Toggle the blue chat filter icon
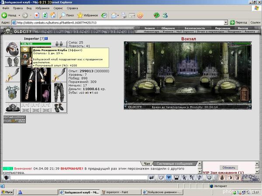The image size is (262, 196). [169, 178]
